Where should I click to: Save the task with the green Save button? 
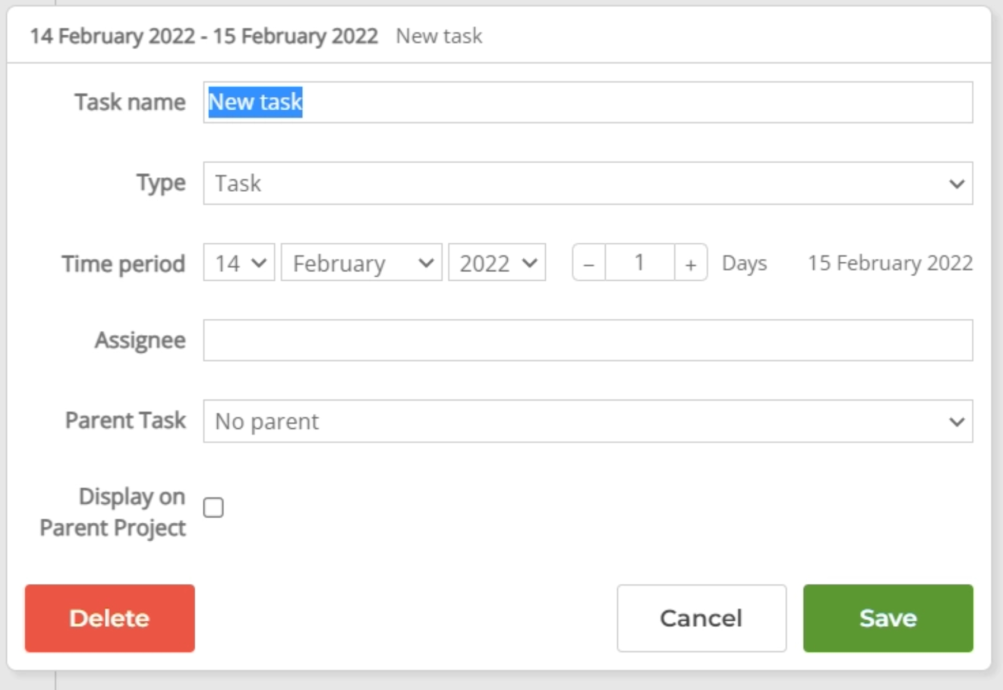[888, 618]
